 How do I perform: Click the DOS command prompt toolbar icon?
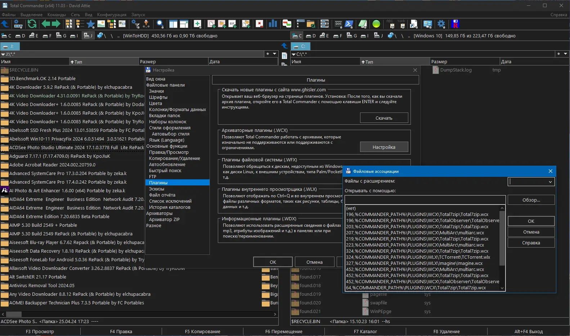[x=338, y=24]
